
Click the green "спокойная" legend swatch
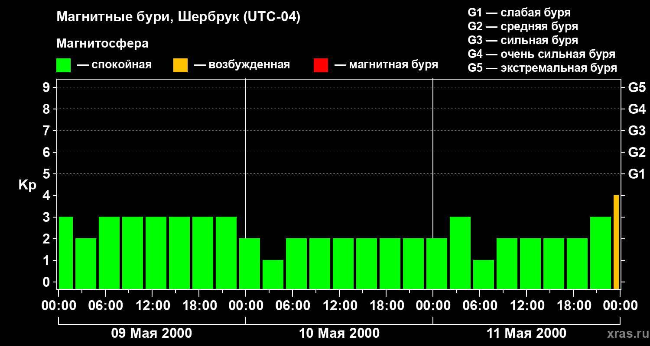coord(63,65)
